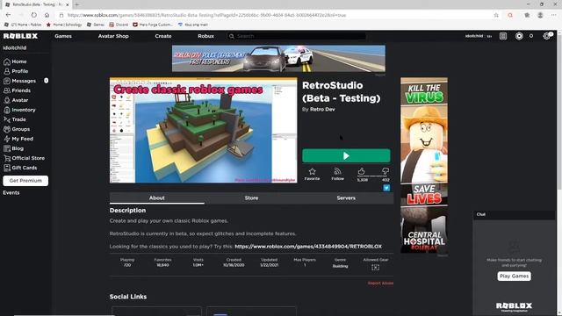Open the RETROBLOX game URL link
Screen dimensions: 562x316
308,247
